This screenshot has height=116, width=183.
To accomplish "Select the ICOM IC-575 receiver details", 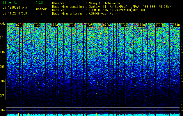I will pyautogui.click(x=117, y=10).
